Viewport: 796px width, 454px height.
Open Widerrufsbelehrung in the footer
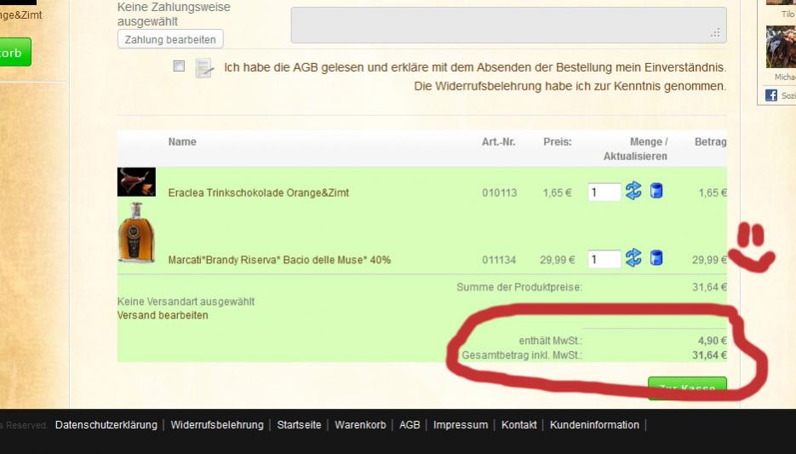coord(217,425)
